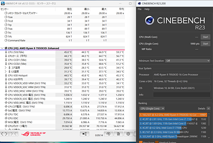Click the OS field showing Windows 10
Screen dimensions: 213x143
click(182, 88)
